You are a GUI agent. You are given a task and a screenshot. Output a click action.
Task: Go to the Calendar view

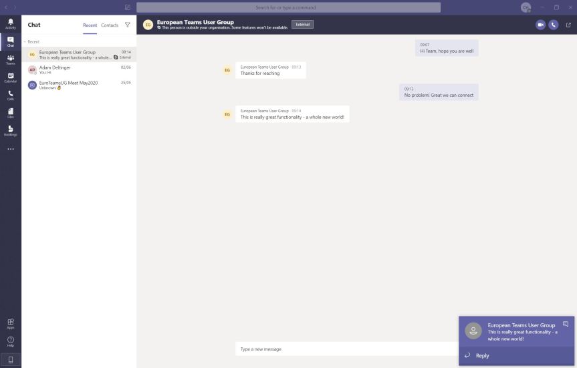(x=10, y=77)
